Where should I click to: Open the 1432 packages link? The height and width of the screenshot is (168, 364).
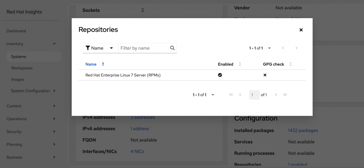pyautogui.click(x=303, y=131)
